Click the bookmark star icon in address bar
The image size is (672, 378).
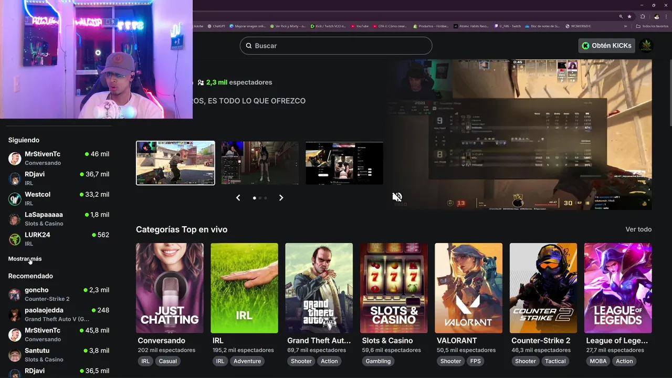629,16
